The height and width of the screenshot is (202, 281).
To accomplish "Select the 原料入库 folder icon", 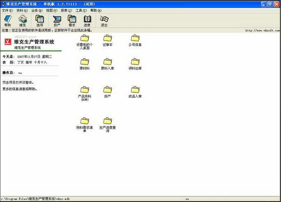I will tap(107, 64).
